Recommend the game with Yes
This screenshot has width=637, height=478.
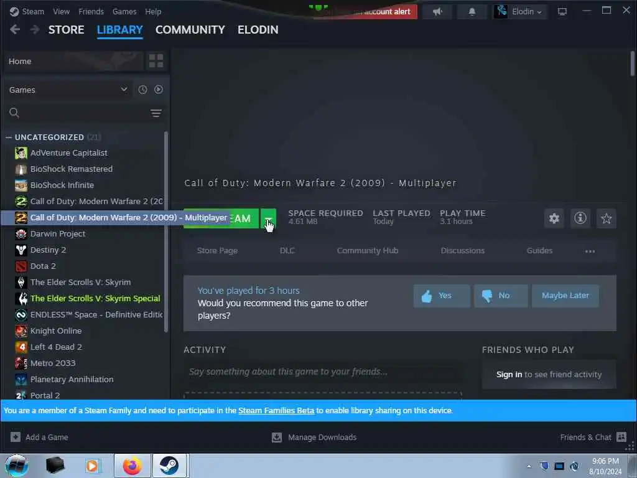pos(442,296)
